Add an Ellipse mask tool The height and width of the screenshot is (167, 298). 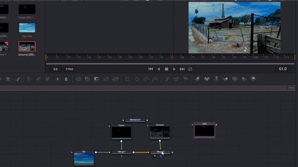pos(136,79)
